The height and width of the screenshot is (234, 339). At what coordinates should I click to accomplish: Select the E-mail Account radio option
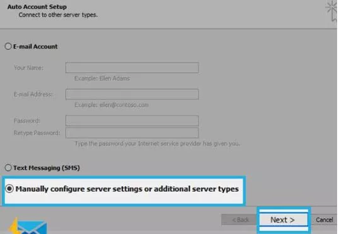click(8, 46)
